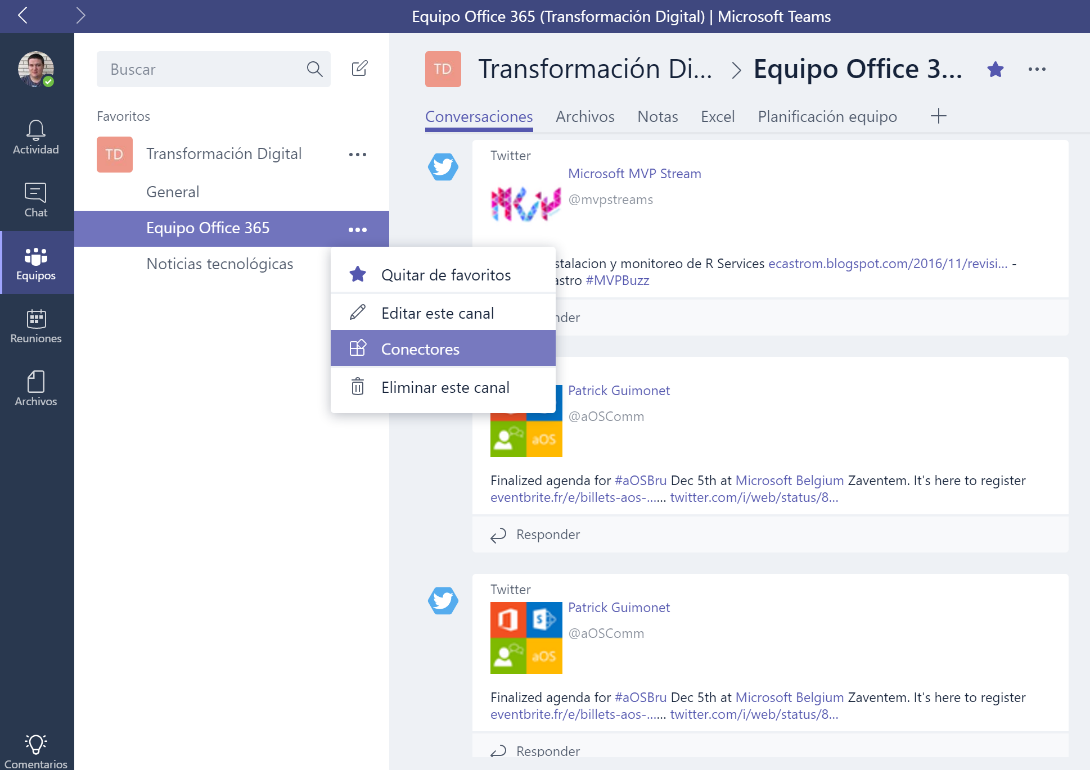Screen dimensions: 1090x770
Task: Toggle favorite star next to channel title
Action: pyautogui.click(x=995, y=69)
